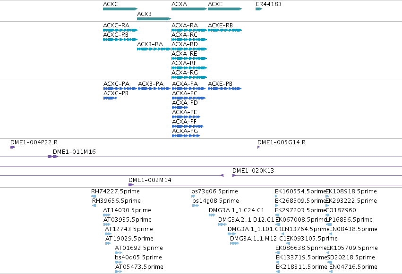Click the EK133719.5prime EST label
402x274 pixels.
tap(301, 258)
